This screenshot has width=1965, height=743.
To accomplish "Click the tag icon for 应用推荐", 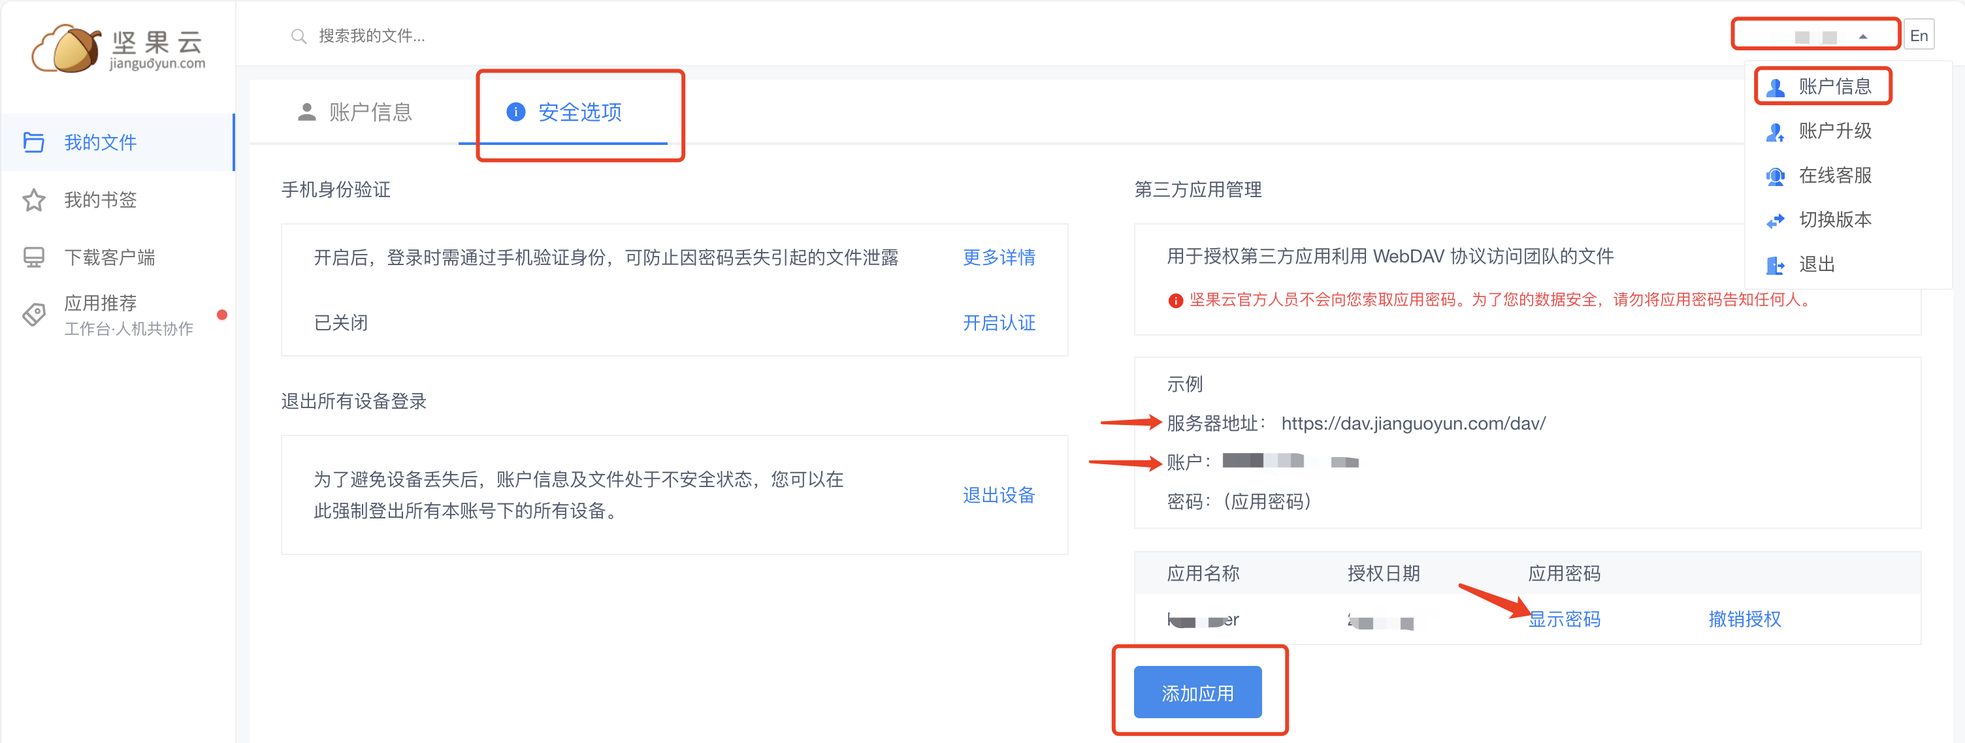I will coord(33,314).
